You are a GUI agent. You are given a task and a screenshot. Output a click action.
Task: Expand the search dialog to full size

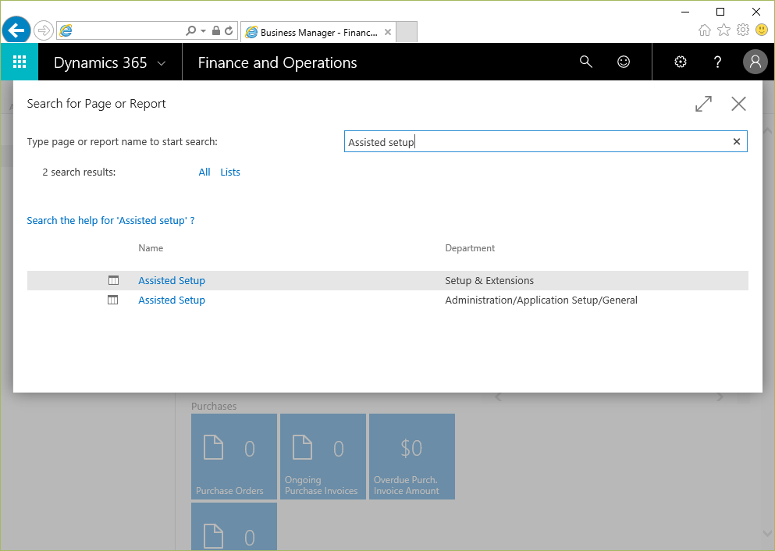tap(703, 104)
